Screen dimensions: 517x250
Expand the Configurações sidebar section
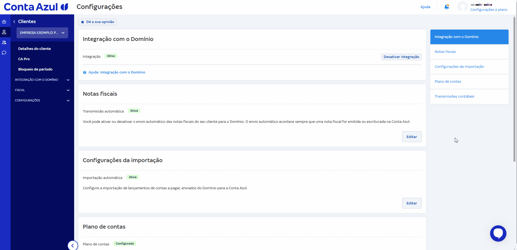coord(42,100)
